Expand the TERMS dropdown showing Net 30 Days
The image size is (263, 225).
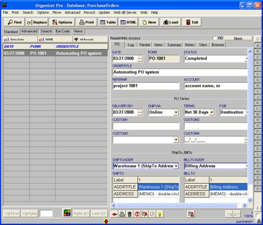211,112
